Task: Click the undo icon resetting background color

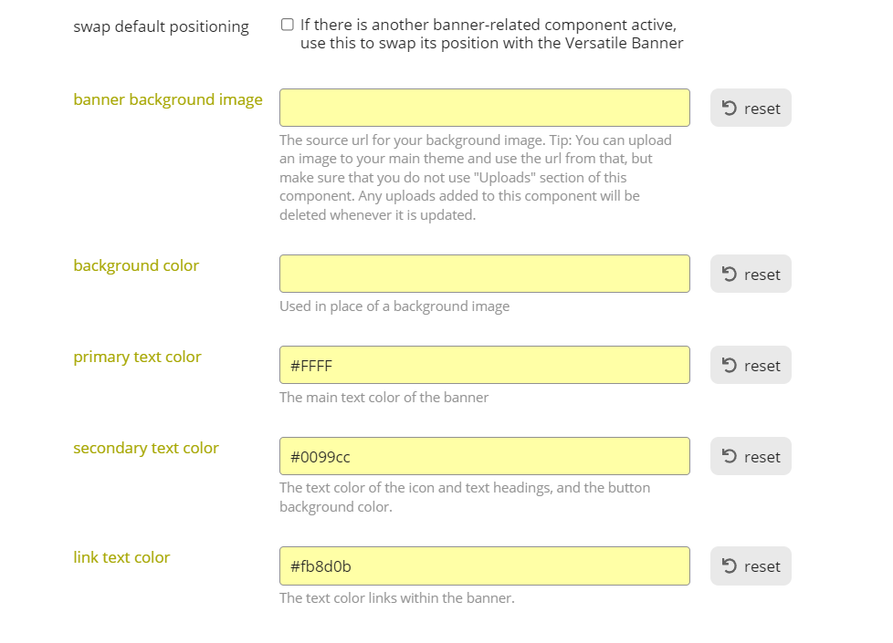Action: click(x=730, y=275)
